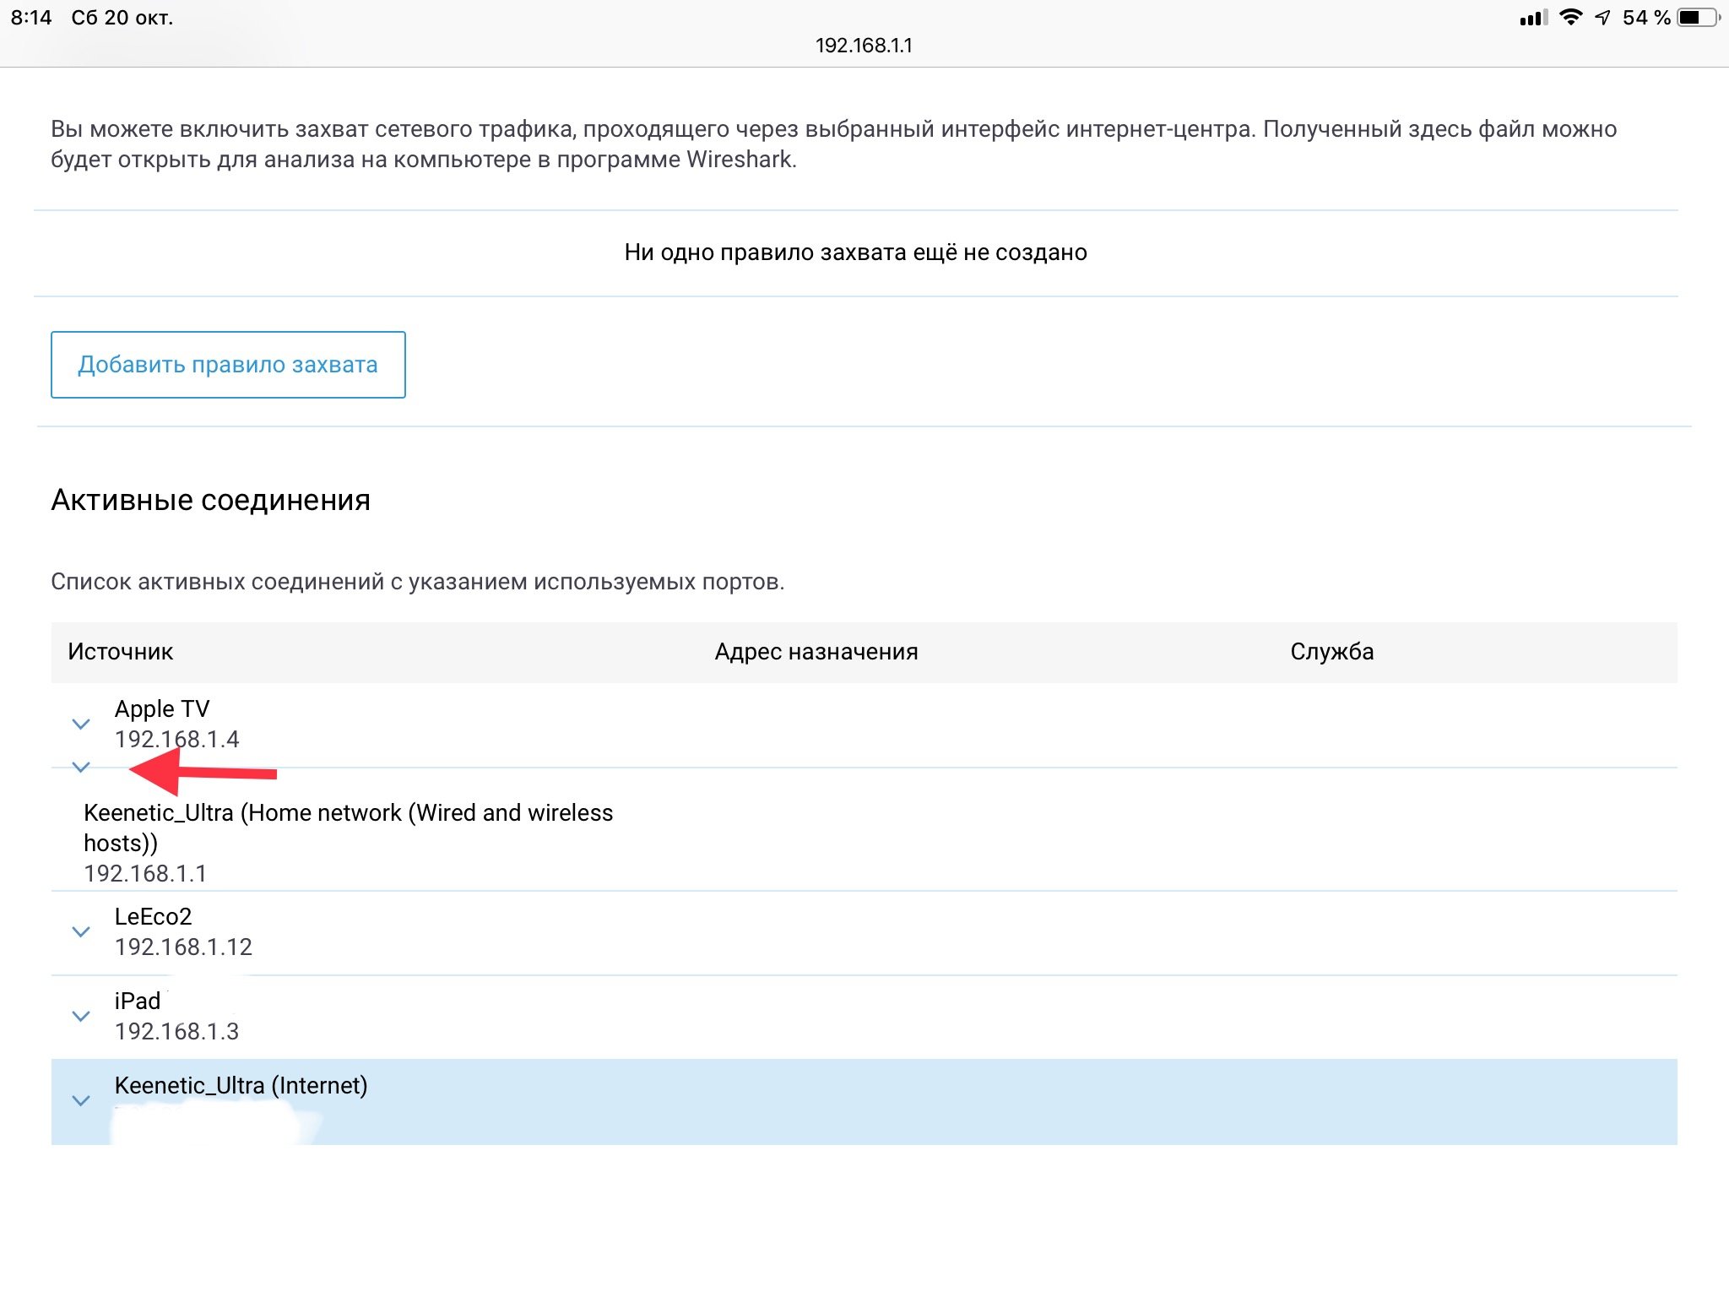Click the Добавить правило захвата button
Viewport: 1729px width, 1297px height.
(228, 365)
